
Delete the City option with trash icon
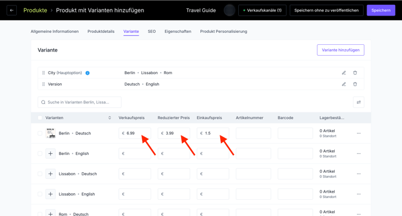click(x=355, y=73)
